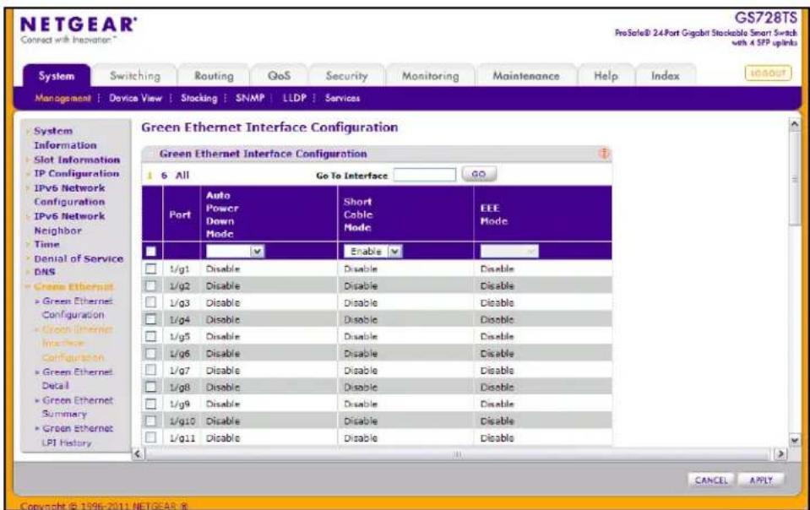Click the horizontal scrollbar left arrow
This screenshot has height=510, width=810.
tap(138, 453)
